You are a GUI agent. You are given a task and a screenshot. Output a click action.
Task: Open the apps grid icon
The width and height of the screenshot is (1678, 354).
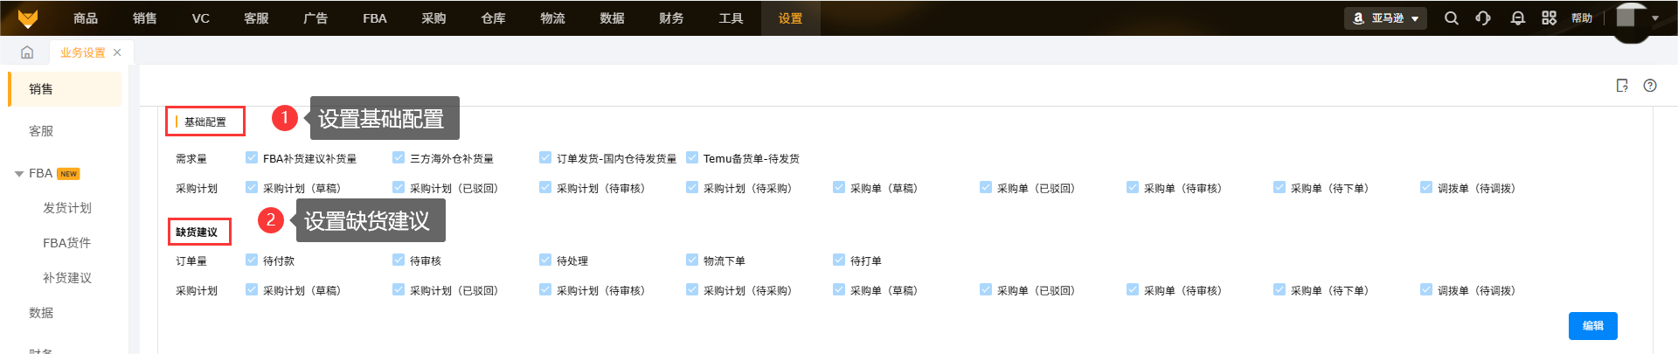pos(1549,18)
